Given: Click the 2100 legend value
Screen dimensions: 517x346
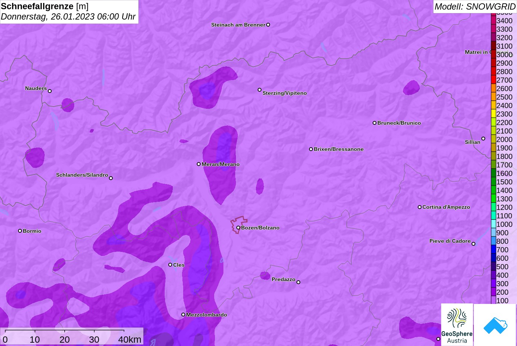Looking at the screenshot, I should [x=504, y=131].
